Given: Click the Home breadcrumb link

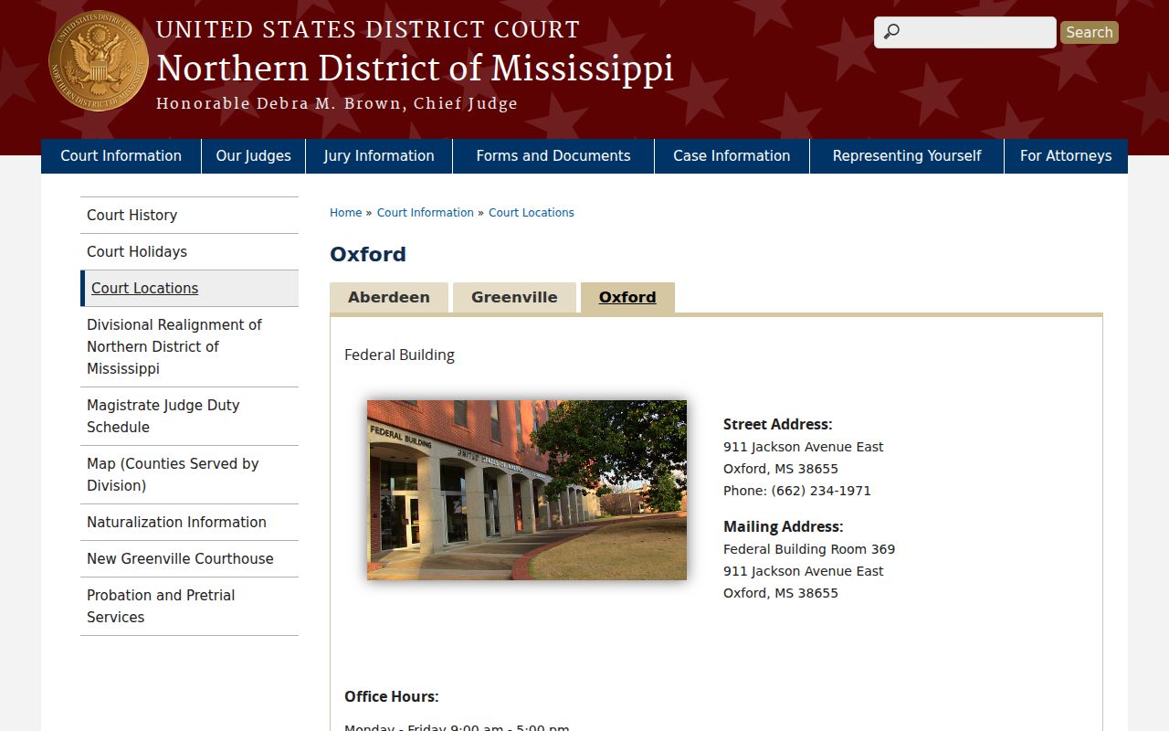Looking at the screenshot, I should click(x=345, y=213).
